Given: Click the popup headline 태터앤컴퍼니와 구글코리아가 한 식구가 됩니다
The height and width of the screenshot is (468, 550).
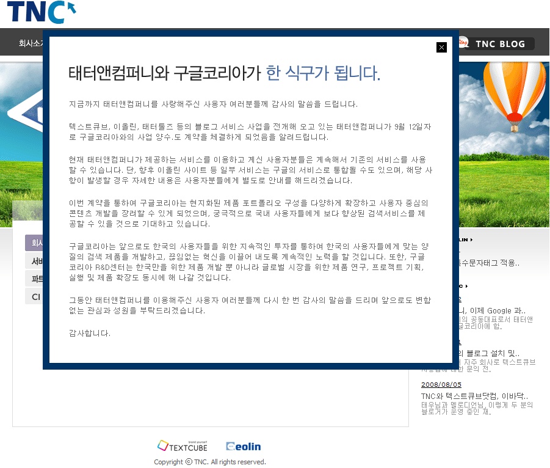Looking at the screenshot, I should pyautogui.click(x=224, y=73).
